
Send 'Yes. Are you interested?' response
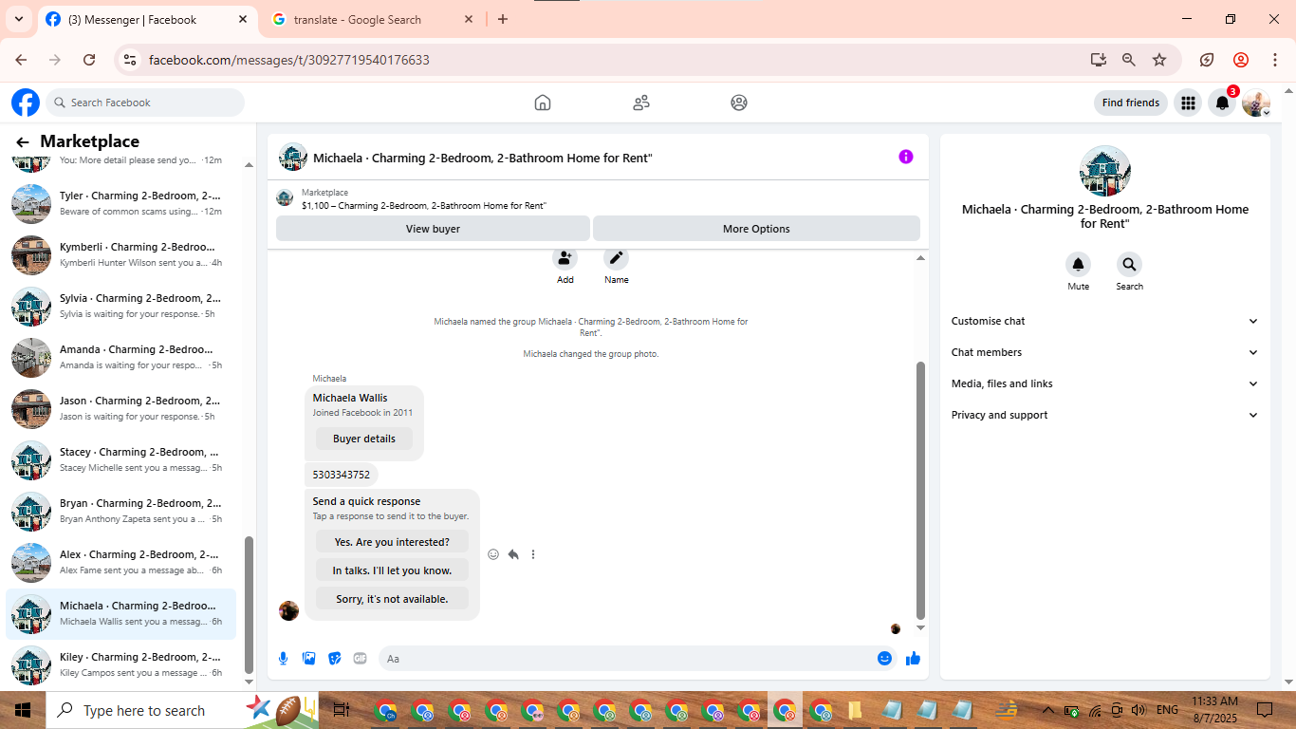(392, 542)
